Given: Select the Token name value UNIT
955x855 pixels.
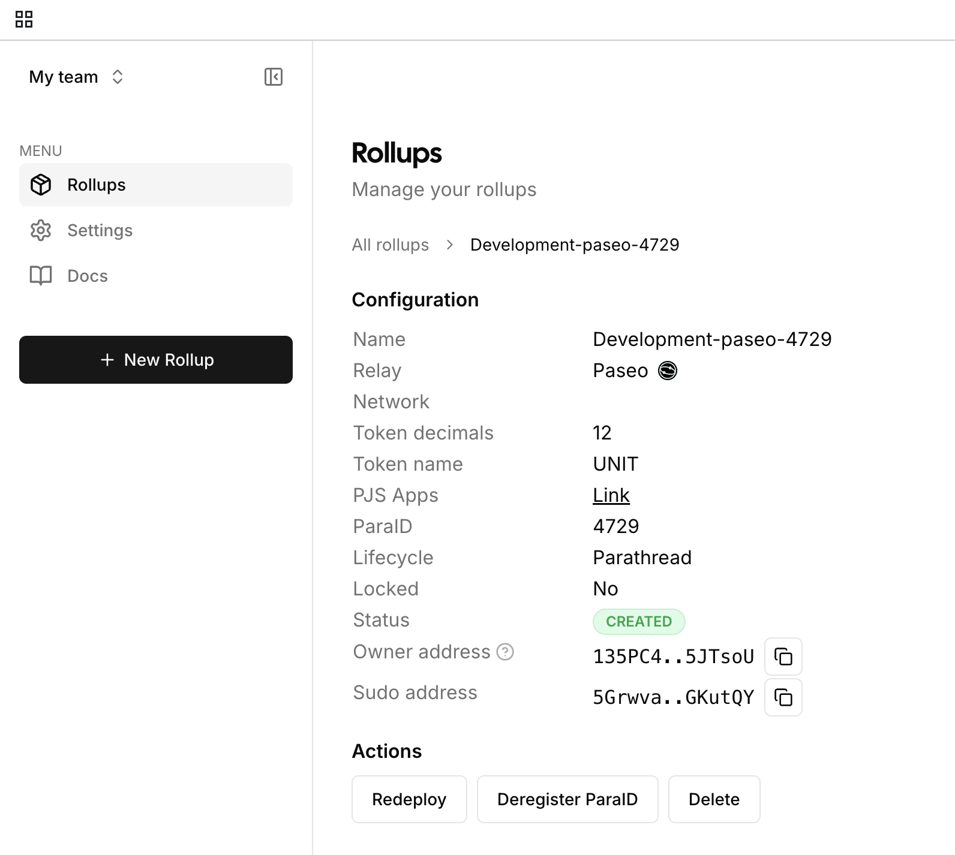Looking at the screenshot, I should click(x=615, y=464).
